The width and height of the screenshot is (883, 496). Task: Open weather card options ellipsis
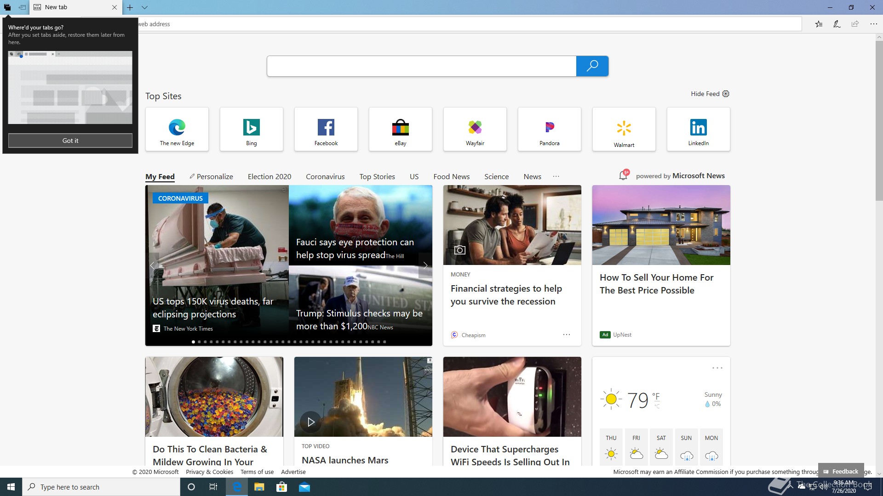[x=717, y=368]
